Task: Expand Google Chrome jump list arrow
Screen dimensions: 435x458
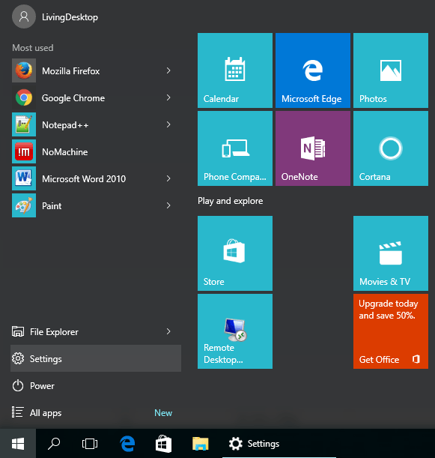Action: pyautogui.click(x=168, y=97)
